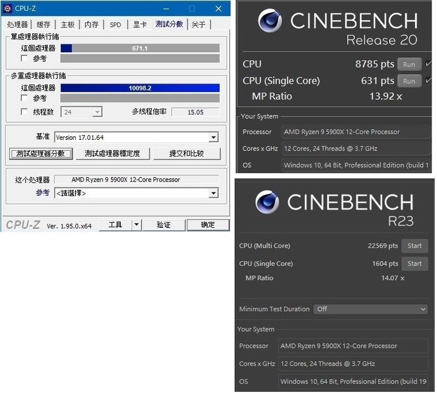This screenshot has width=437, height=393.
Task: Switch to the SPD tab
Action: click(115, 24)
